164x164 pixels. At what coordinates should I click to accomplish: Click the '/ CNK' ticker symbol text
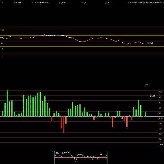(108, 3)
